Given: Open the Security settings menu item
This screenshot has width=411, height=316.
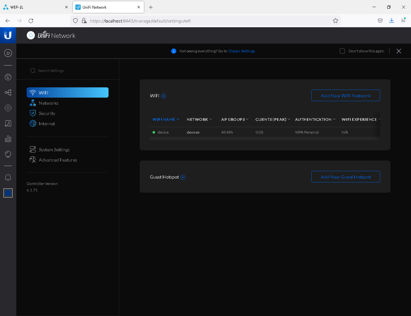Looking at the screenshot, I should tap(67, 113).
